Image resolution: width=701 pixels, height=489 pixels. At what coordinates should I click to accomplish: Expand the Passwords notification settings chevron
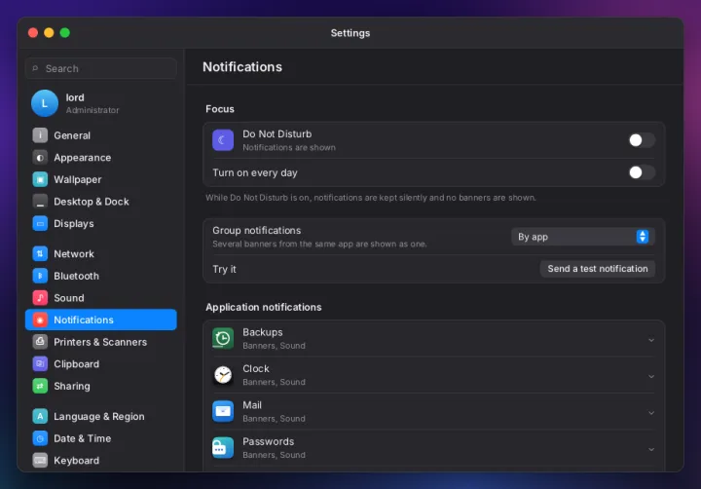pyautogui.click(x=651, y=449)
